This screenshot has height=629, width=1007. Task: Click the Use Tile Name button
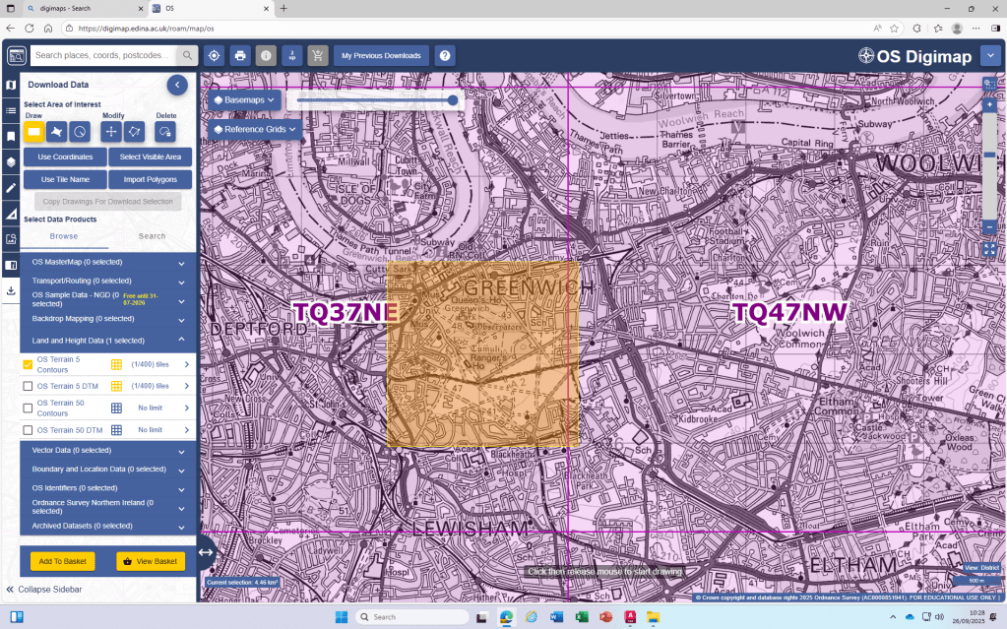pos(65,179)
